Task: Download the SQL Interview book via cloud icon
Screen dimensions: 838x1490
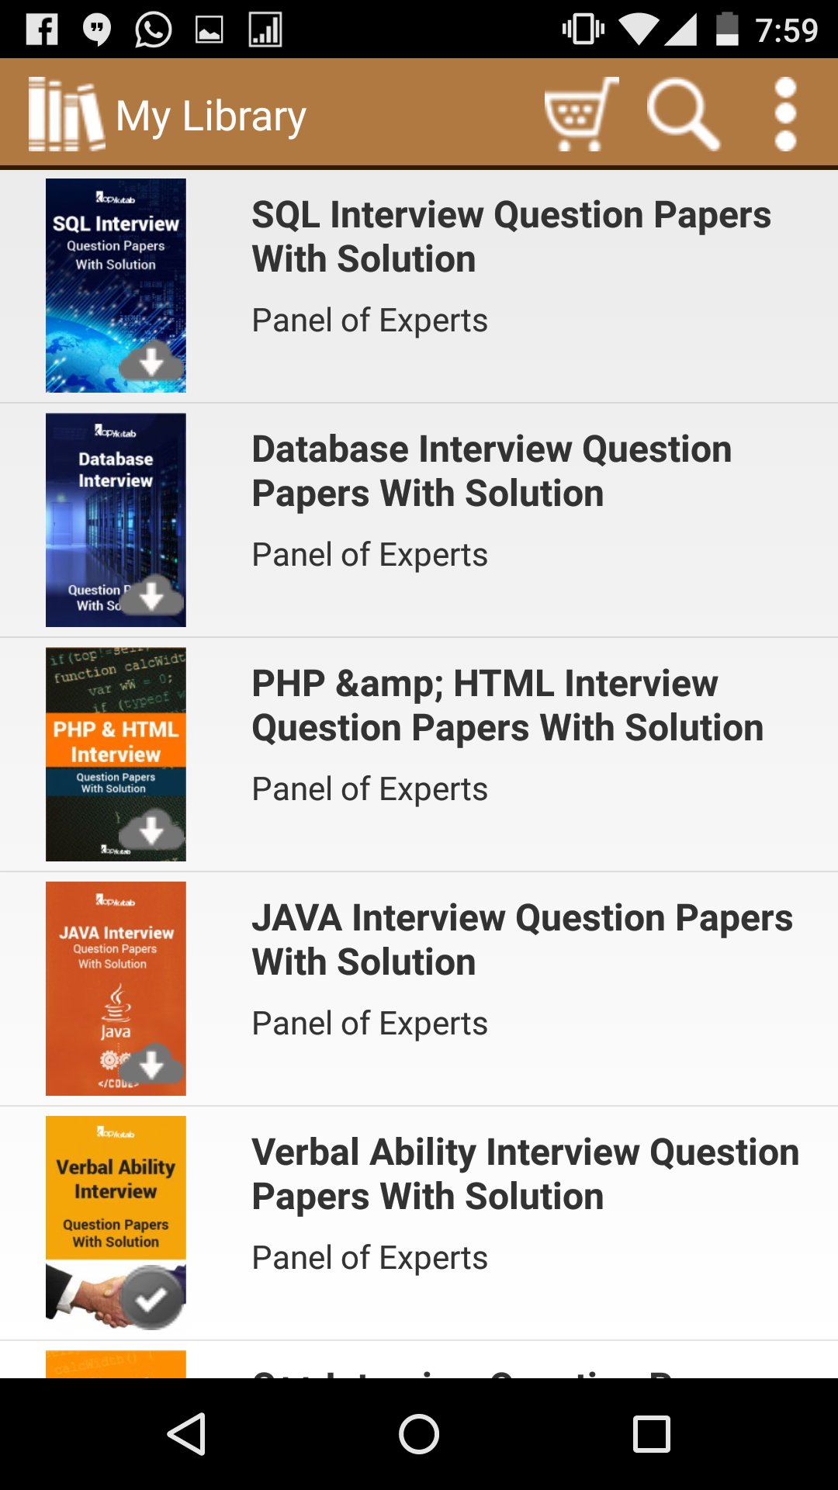Action: tap(151, 361)
